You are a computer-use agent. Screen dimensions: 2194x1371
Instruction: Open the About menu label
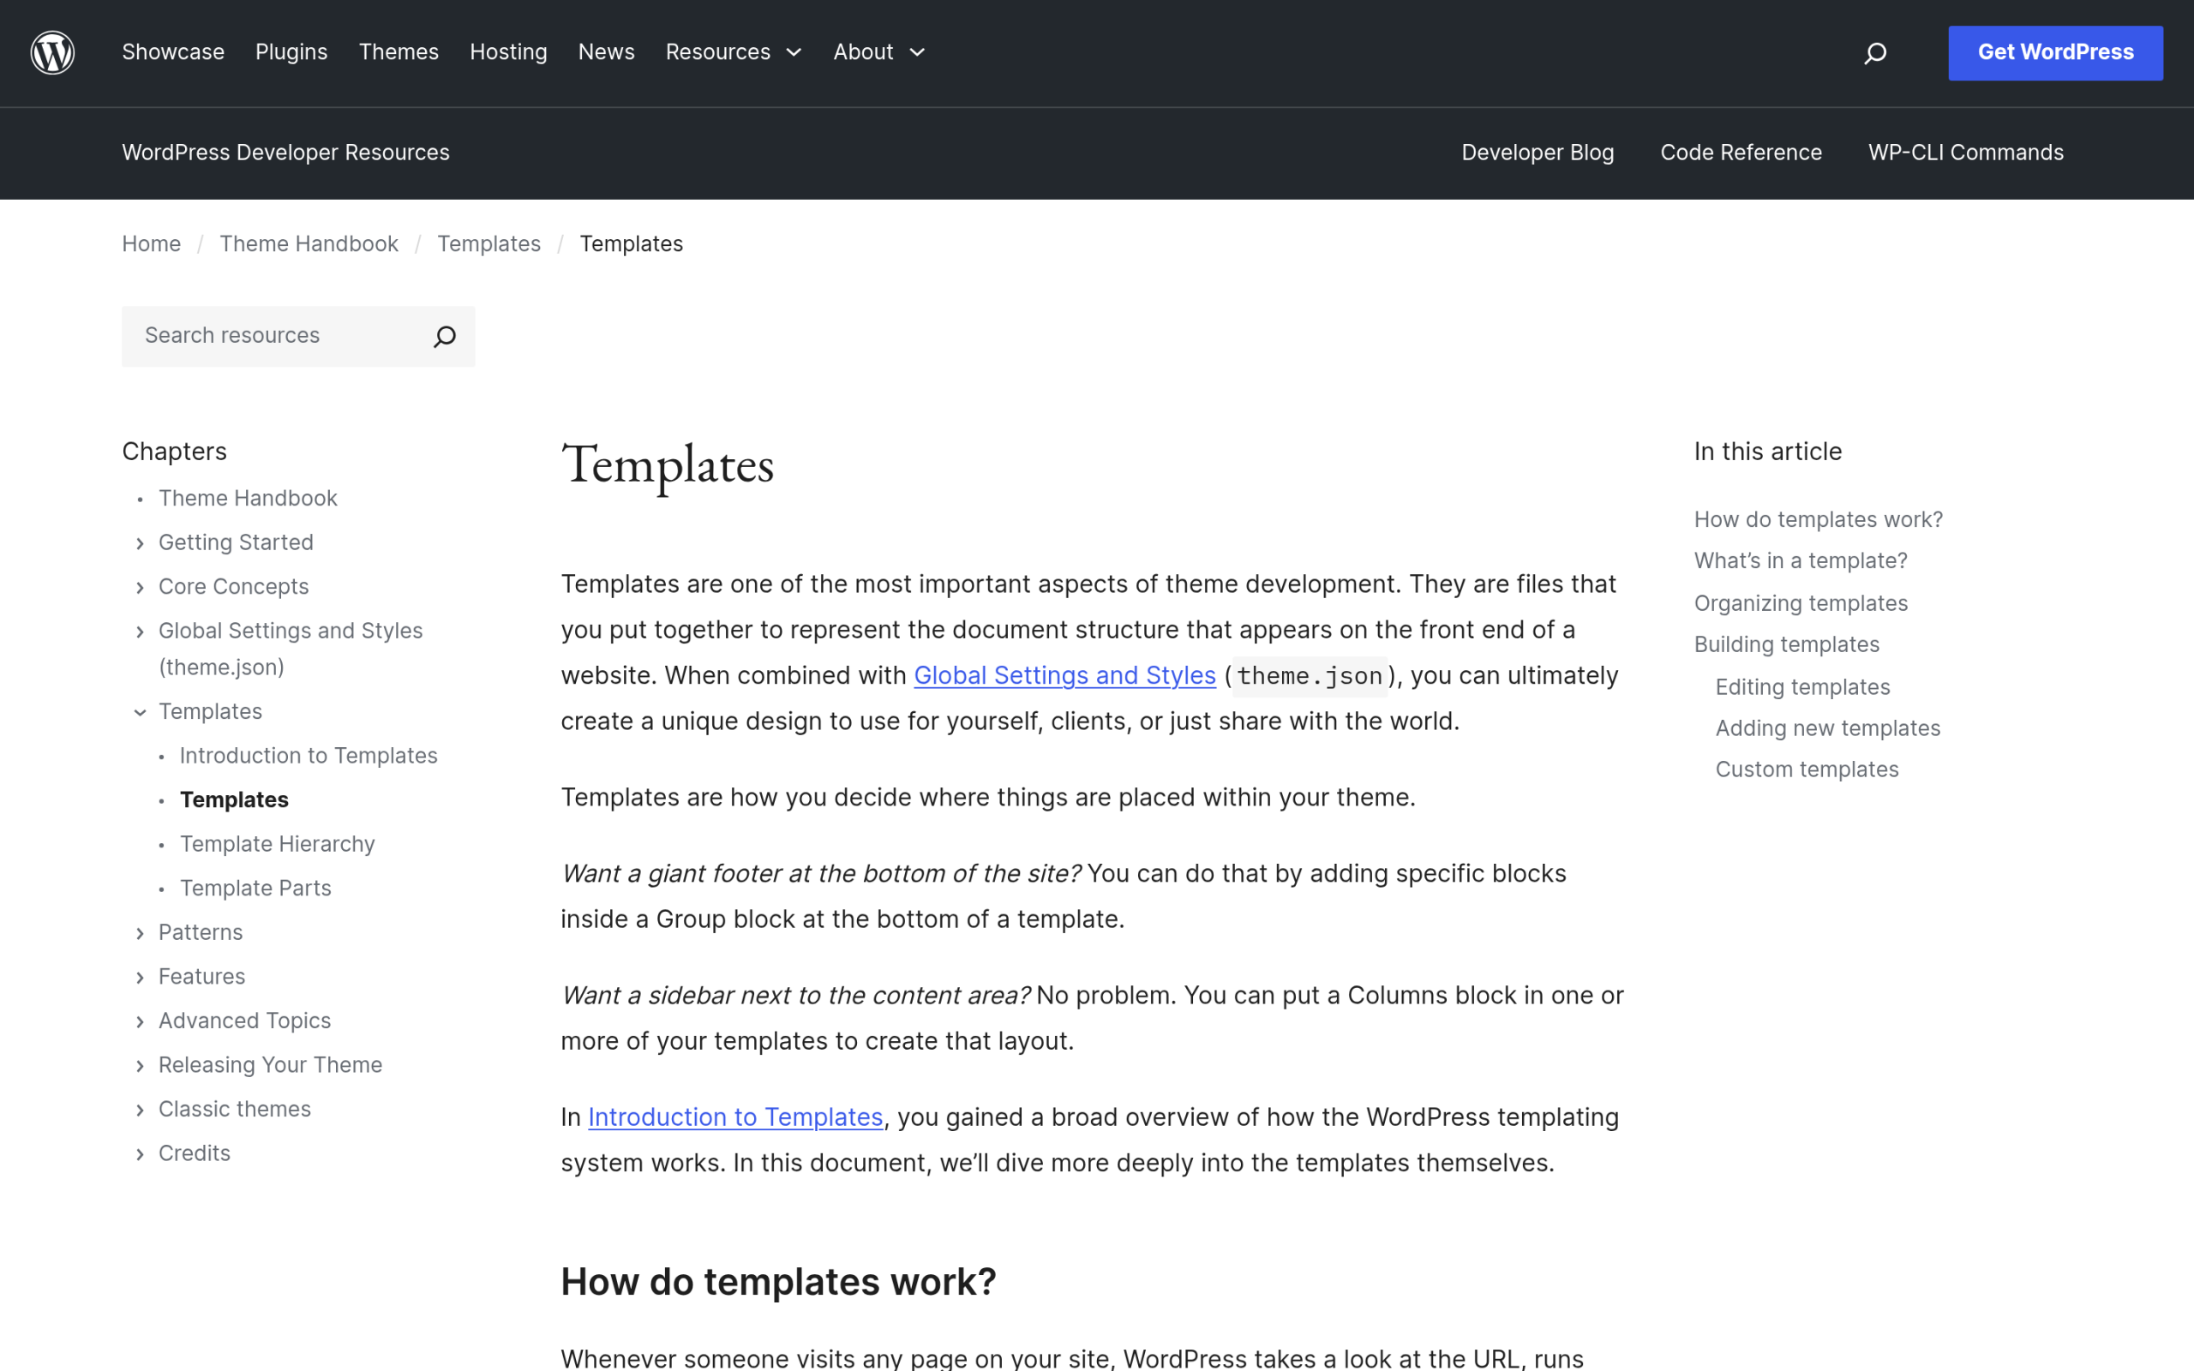tap(863, 52)
